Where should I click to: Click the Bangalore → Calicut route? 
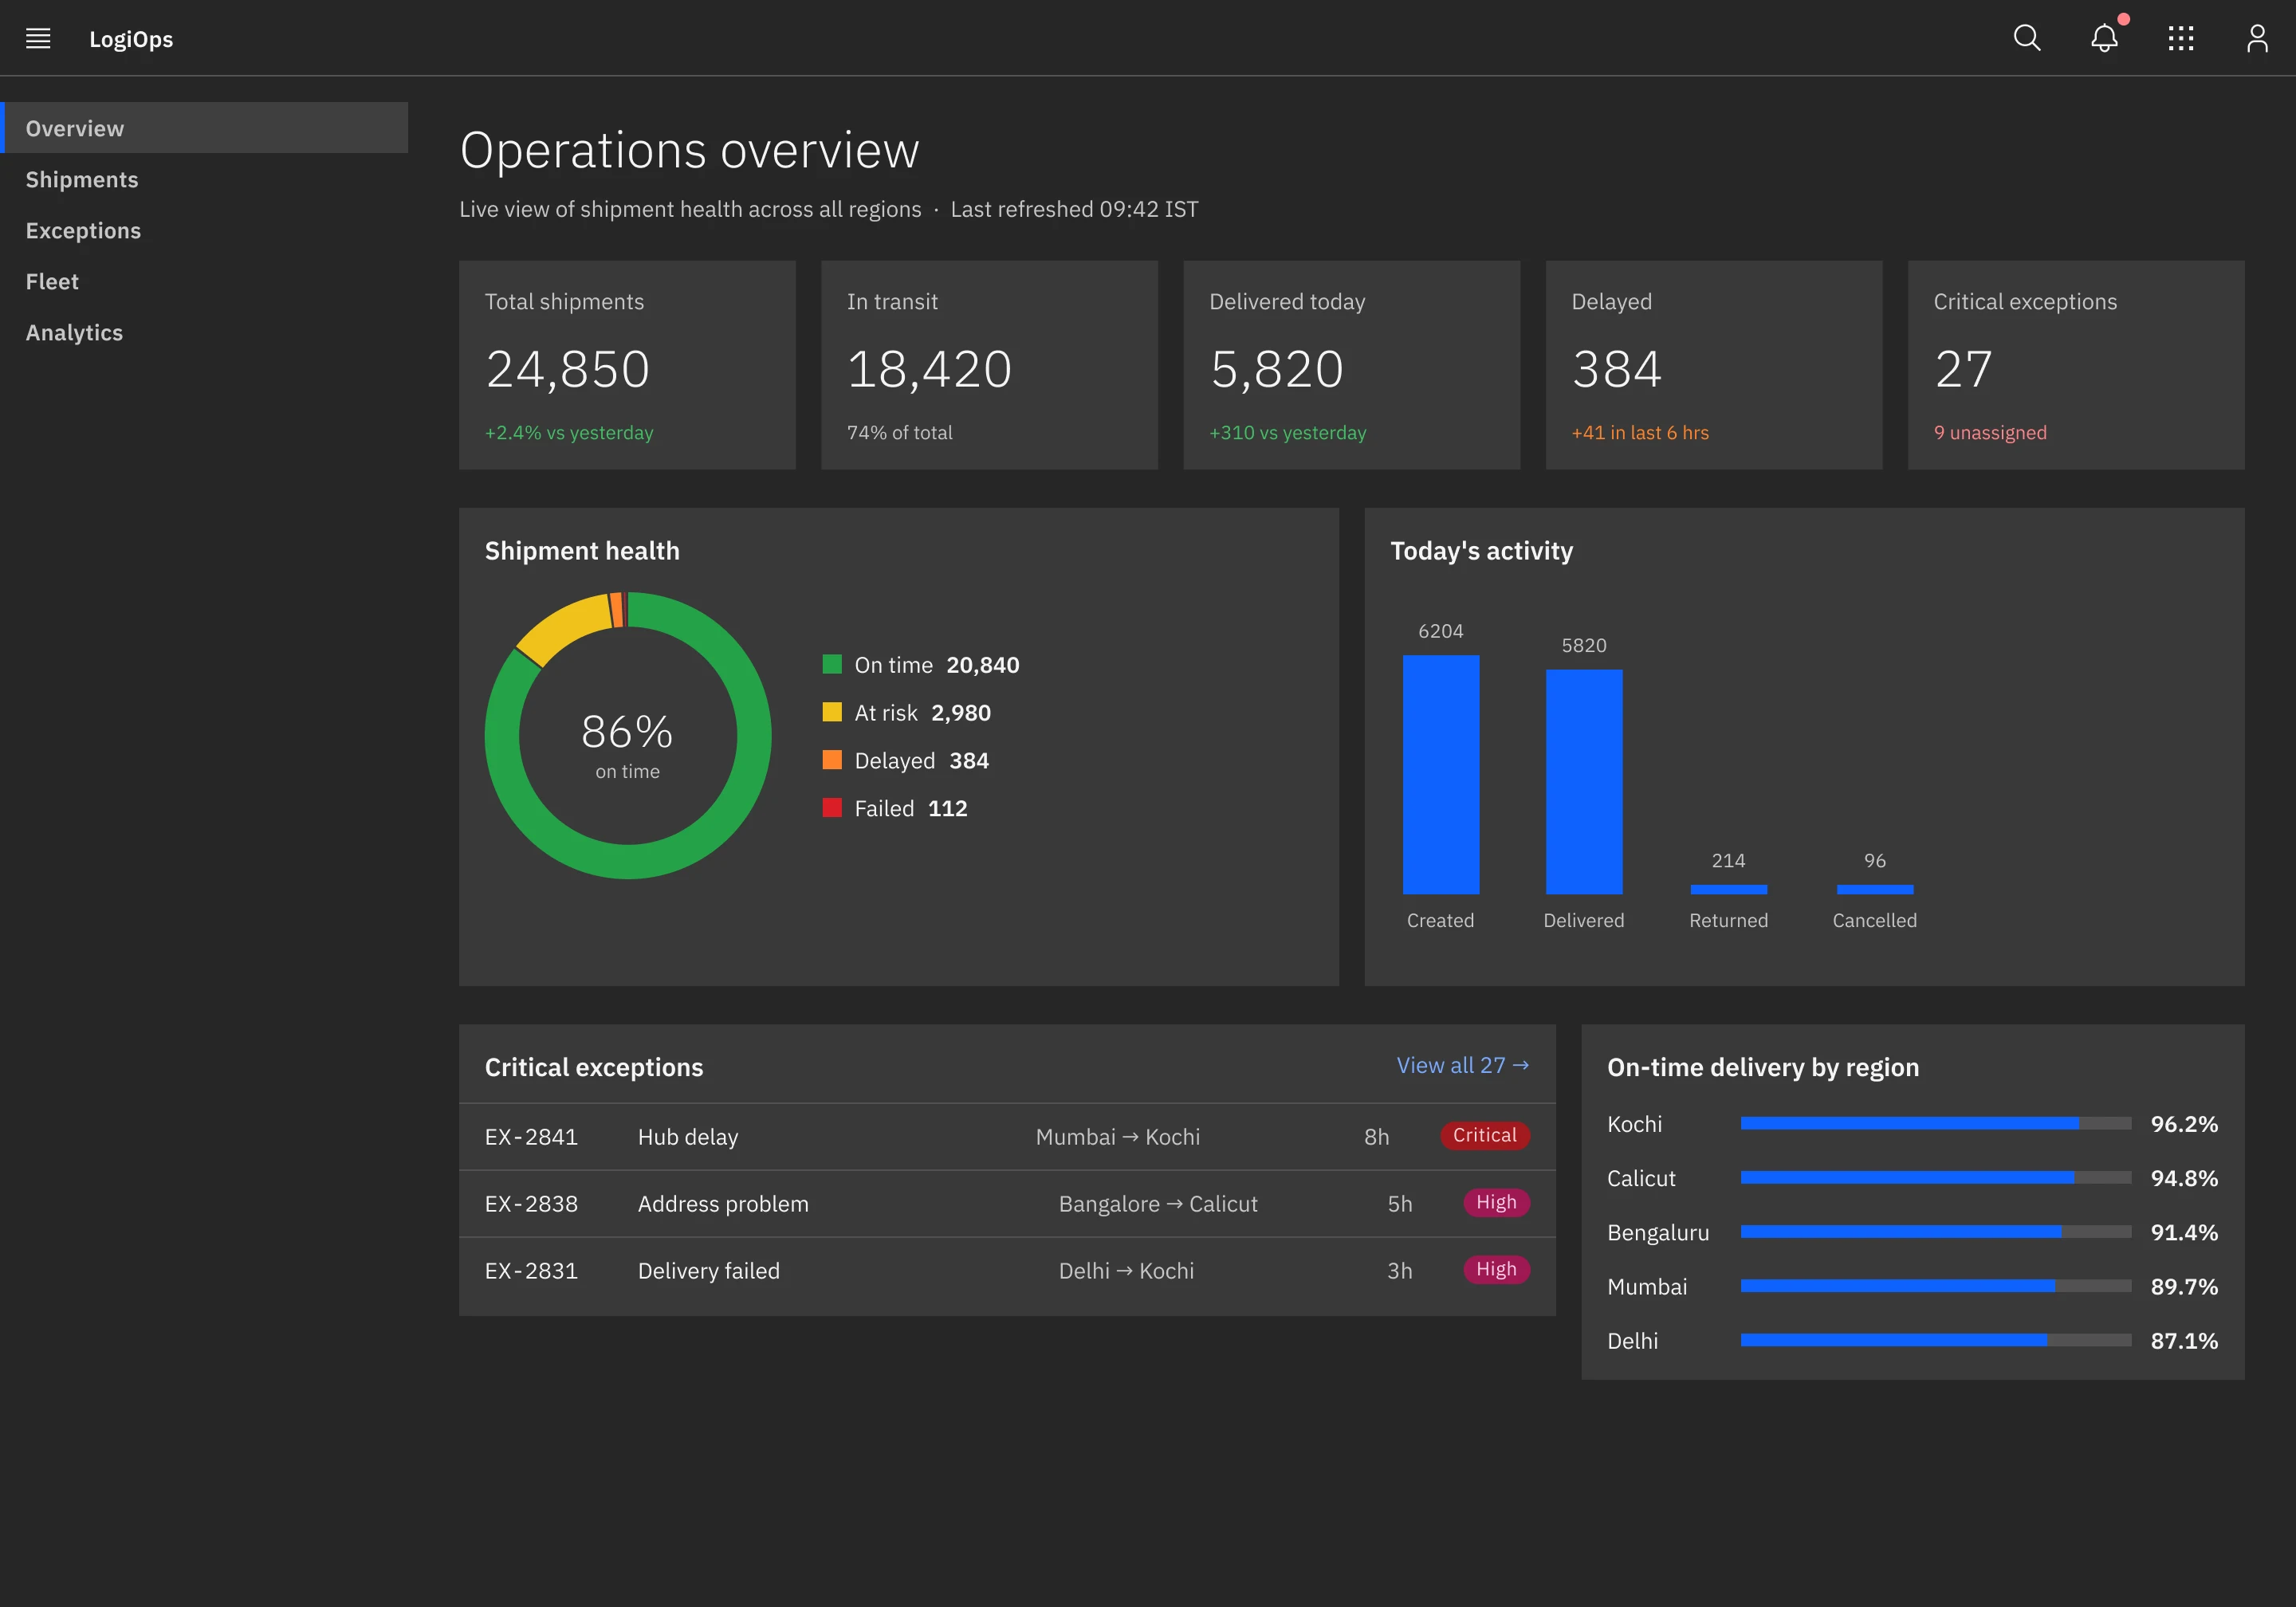1158,1204
